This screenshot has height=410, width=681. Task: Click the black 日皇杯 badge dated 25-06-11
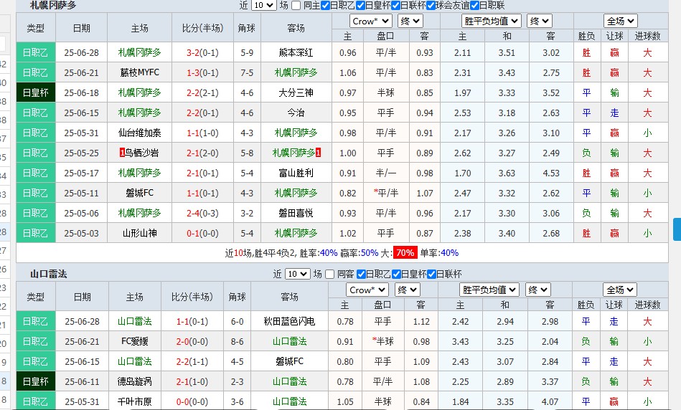click(35, 381)
